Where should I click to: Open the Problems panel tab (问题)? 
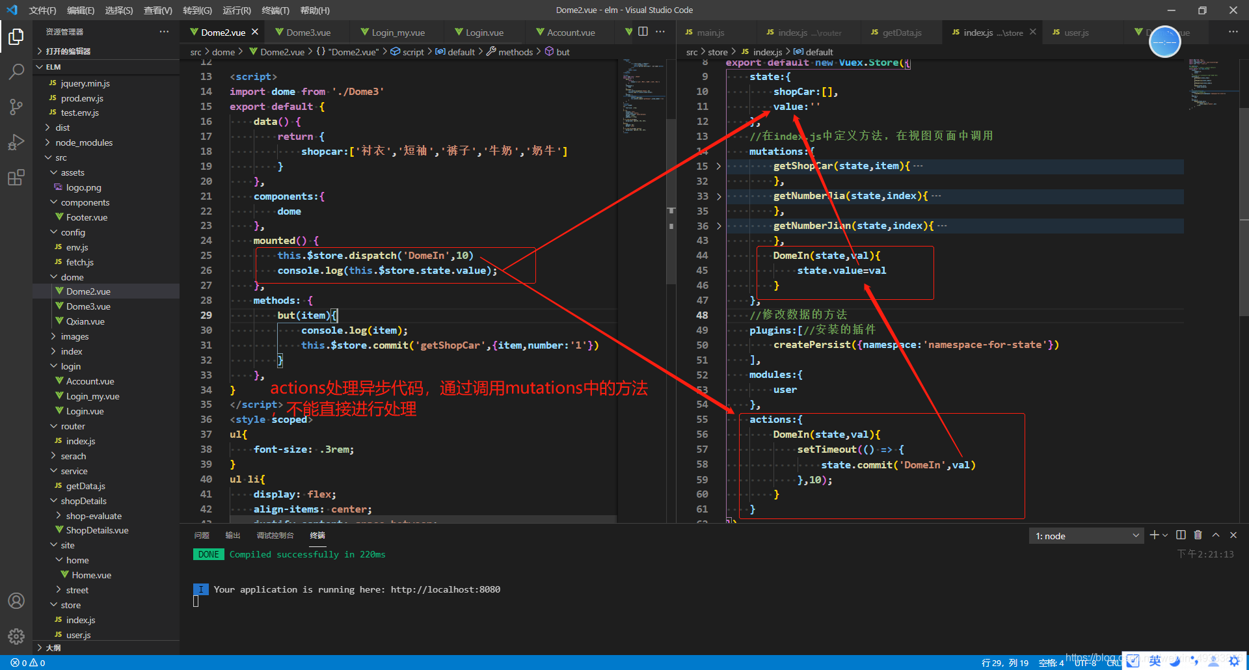coord(202,535)
